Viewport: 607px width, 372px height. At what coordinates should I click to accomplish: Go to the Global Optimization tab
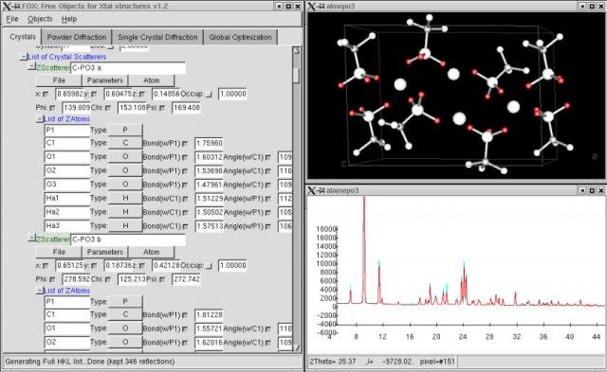pos(240,37)
